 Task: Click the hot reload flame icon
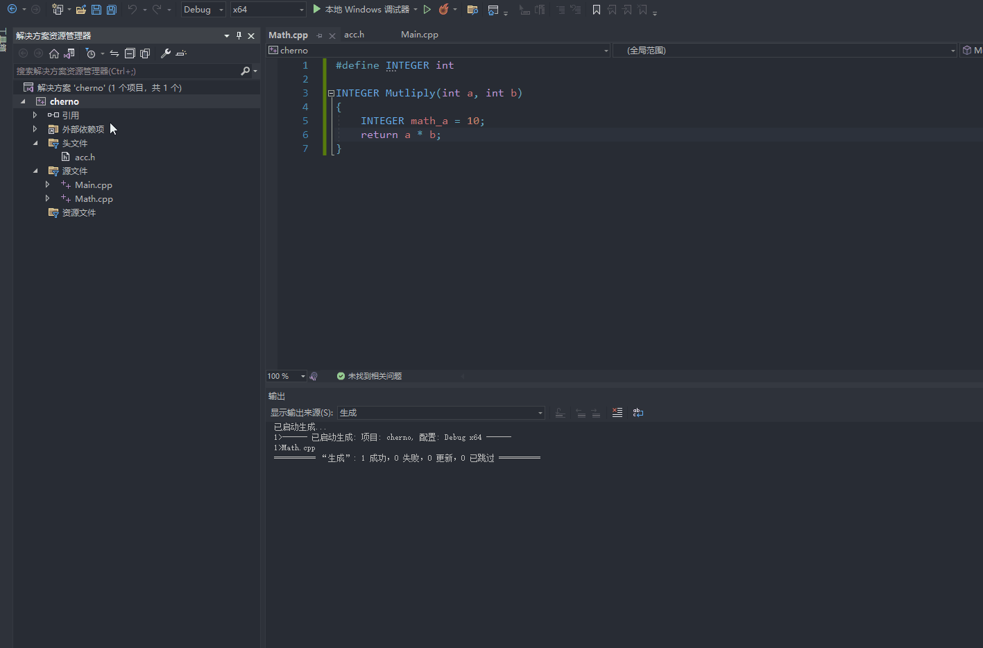(443, 10)
